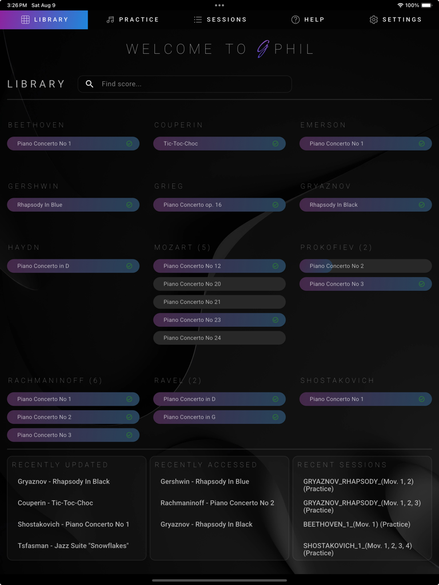Tap the three-dot multitasking menu at top
Image resolution: width=439 pixels, height=585 pixels.
pos(219,5)
